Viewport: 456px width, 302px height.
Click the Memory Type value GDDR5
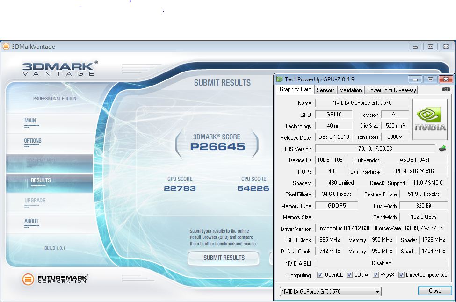pyautogui.click(x=337, y=206)
